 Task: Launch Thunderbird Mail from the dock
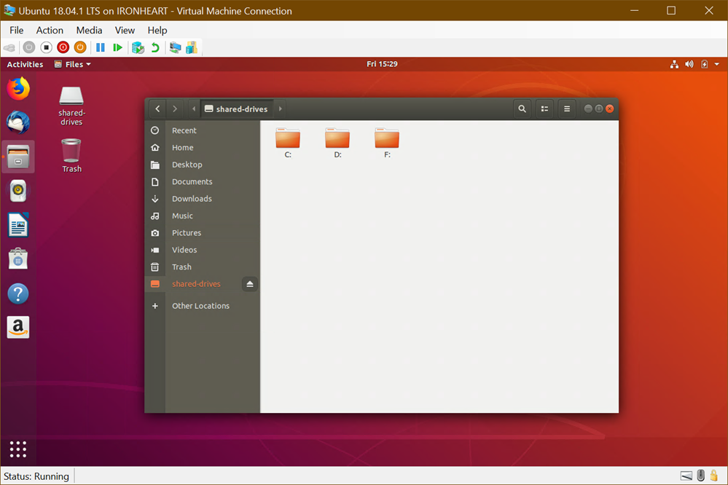(18, 122)
